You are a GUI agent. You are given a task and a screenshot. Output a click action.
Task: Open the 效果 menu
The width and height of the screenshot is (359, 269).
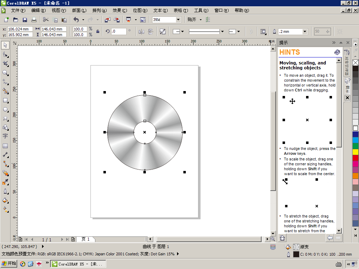(120, 11)
